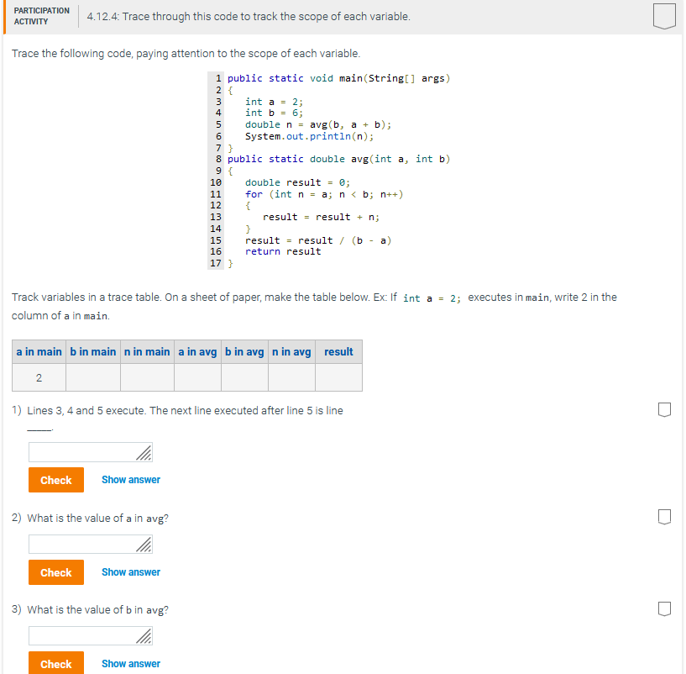Click Check for question 1

pyautogui.click(x=55, y=480)
